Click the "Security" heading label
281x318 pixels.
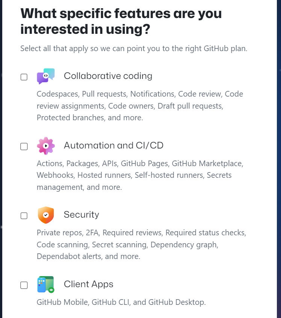(82, 215)
